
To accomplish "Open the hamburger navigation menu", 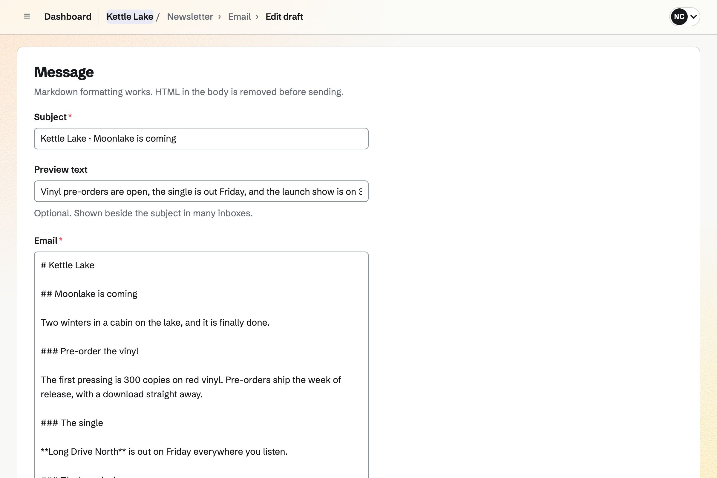I will point(27,16).
